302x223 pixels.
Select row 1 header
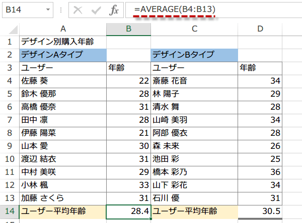[10, 42]
